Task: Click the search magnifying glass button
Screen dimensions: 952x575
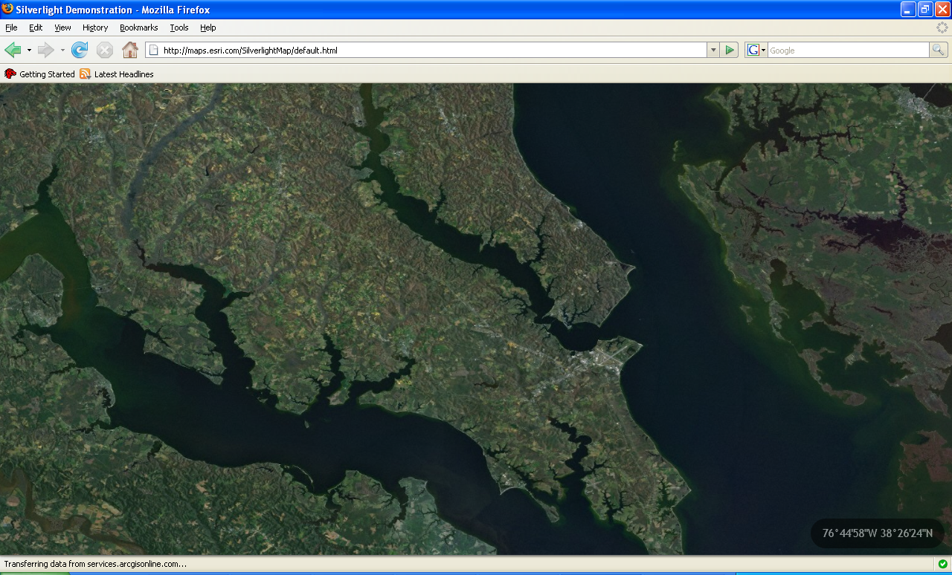Action: (x=939, y=50)
